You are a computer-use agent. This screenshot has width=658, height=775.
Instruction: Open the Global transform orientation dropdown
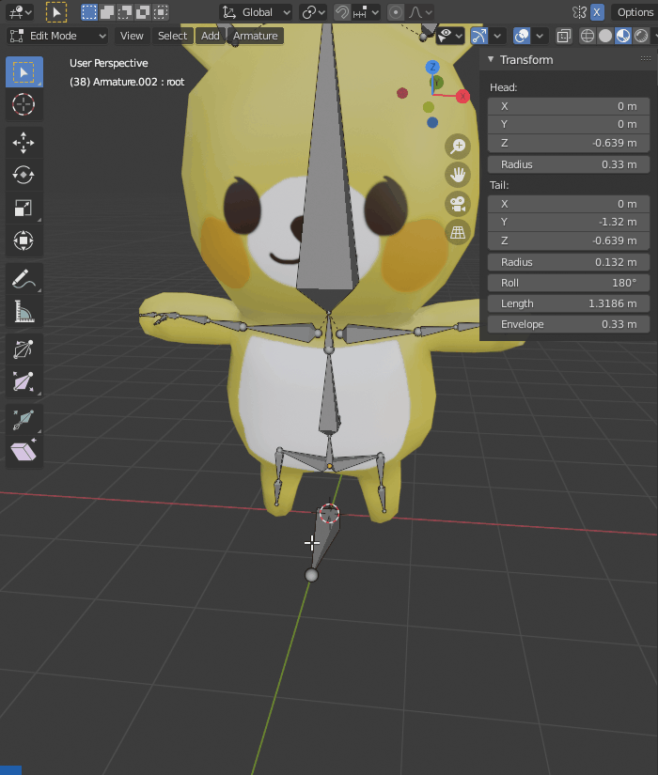pos(256,12)
